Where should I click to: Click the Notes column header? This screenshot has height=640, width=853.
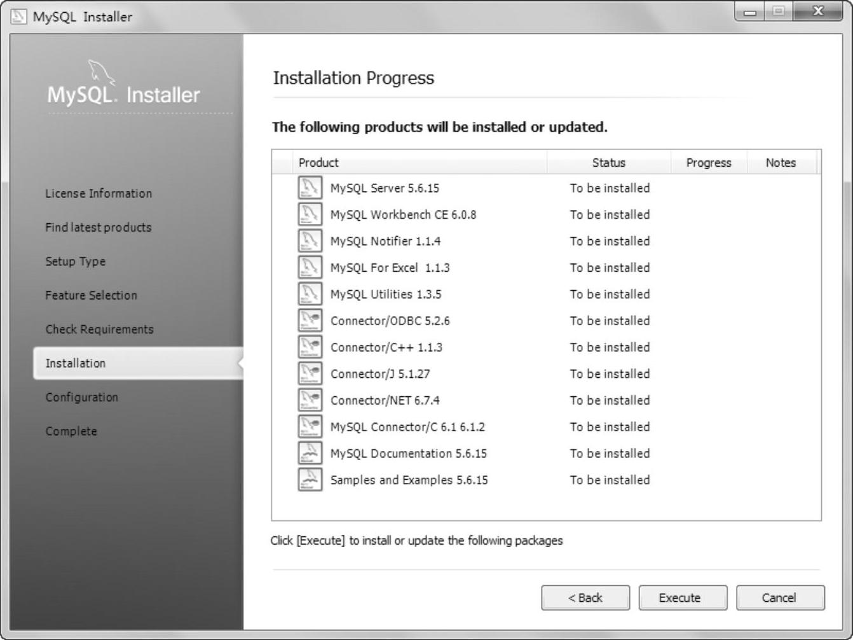(x=781, y=163)
